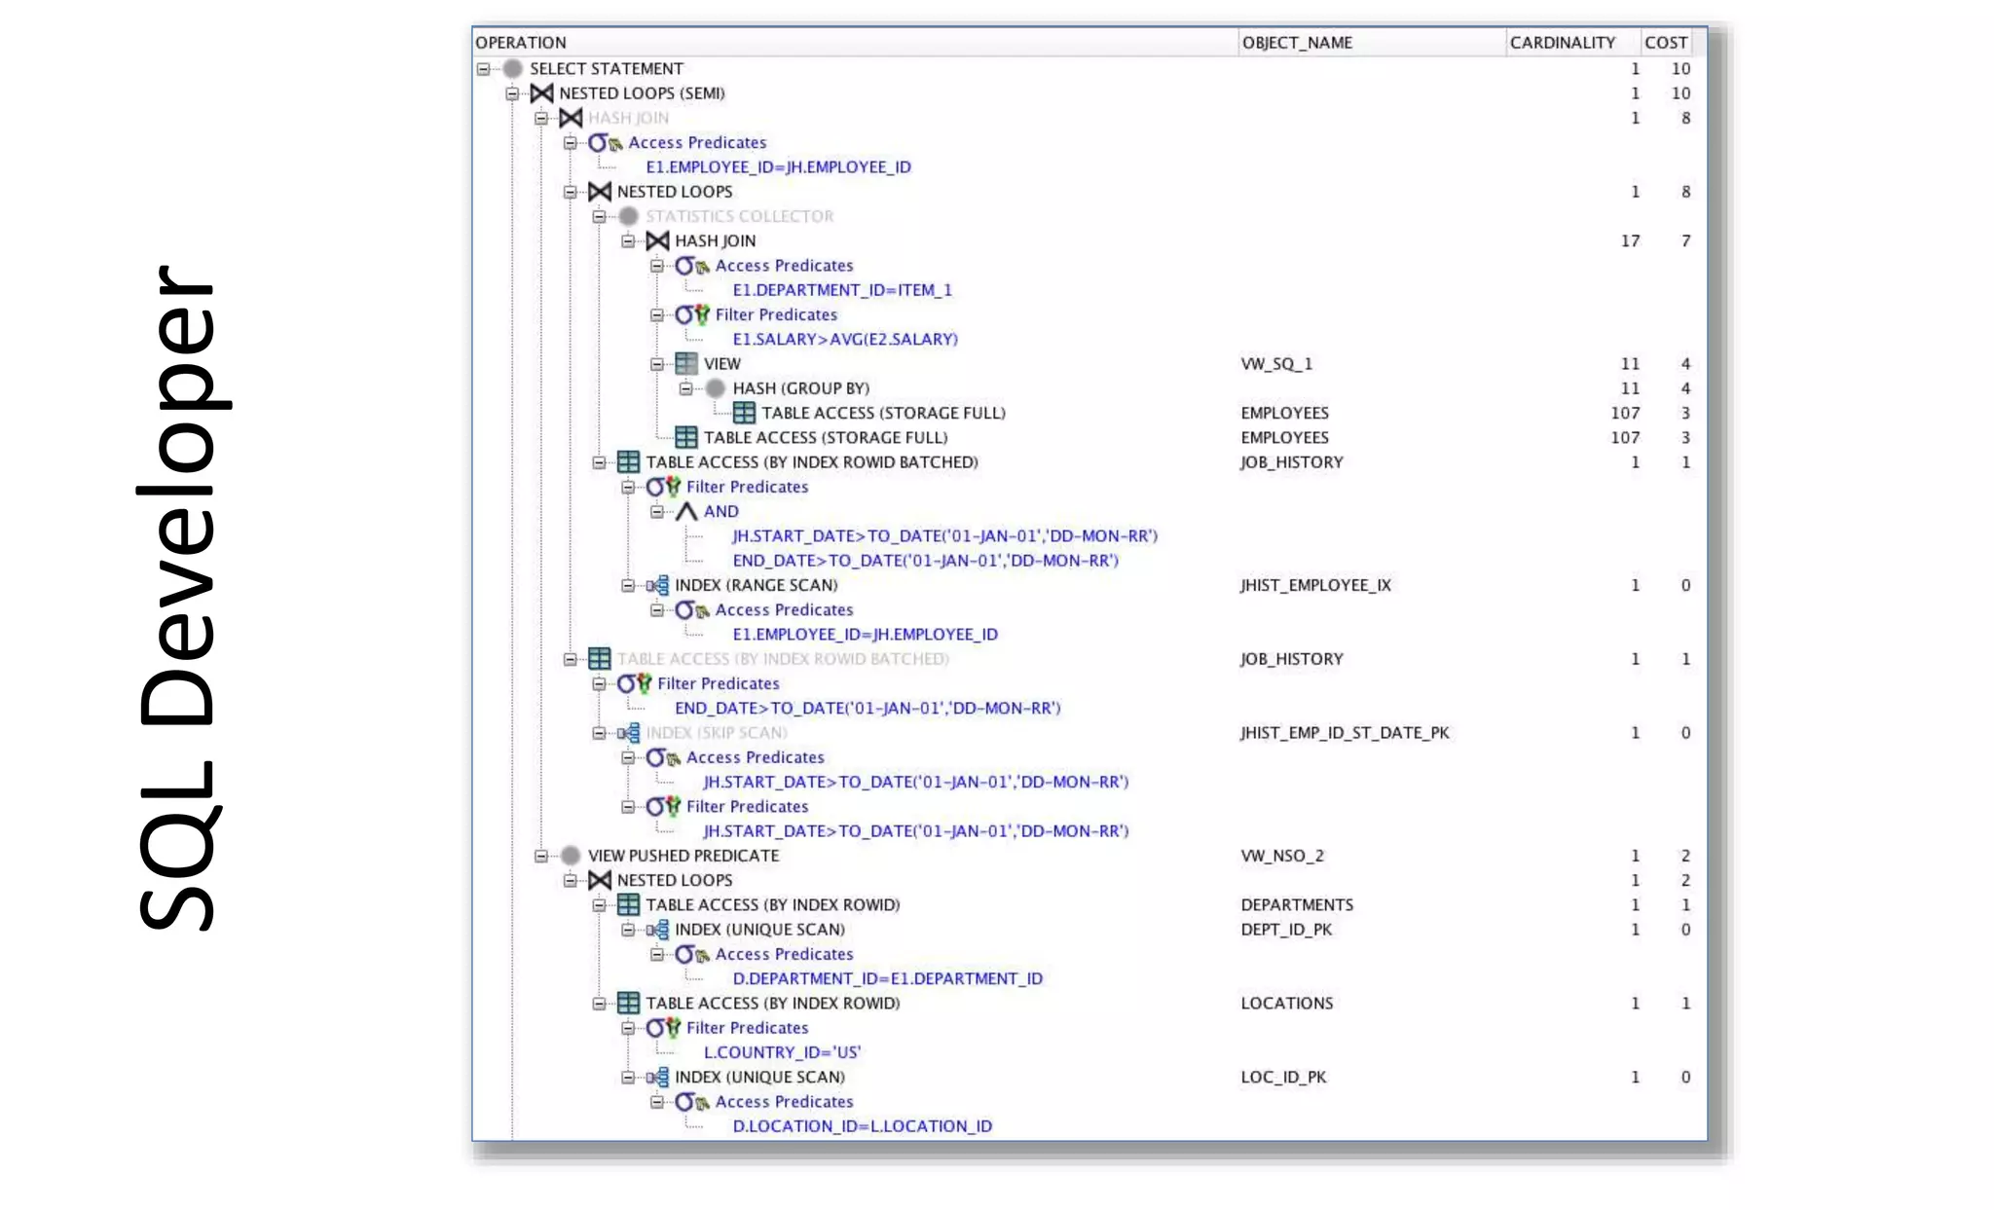Click table icon of second EMPLOYEES STORAGE FULL row
Image resolution: width=1994 pixels, height=1210 pixels.
pyautogui.click(x=686, y=437)
